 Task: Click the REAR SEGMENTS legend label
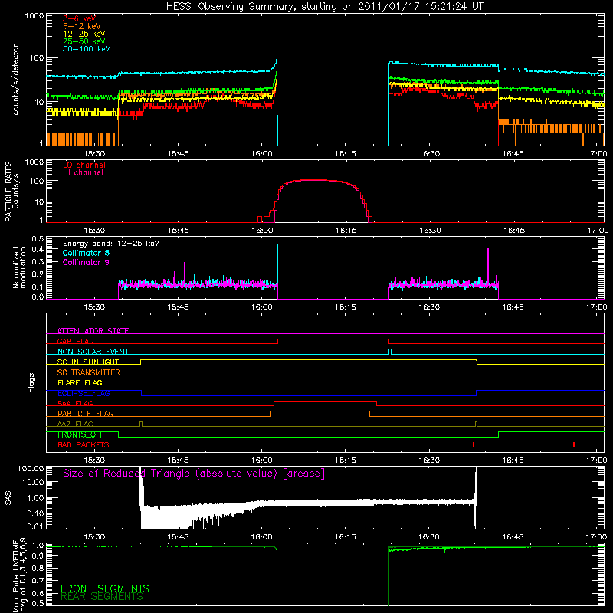tap(102, 597)
